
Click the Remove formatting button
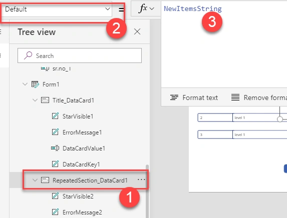(x=259, y=97)
